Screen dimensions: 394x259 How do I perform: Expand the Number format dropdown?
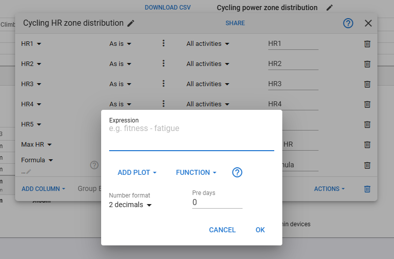click(131, 205)
